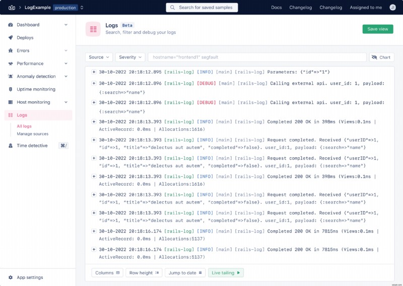Click the Search for saved samples field
403x286 pixels.
(x=202, y=8)
